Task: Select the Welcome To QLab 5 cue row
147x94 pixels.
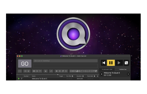Action: tap(58, 79)
